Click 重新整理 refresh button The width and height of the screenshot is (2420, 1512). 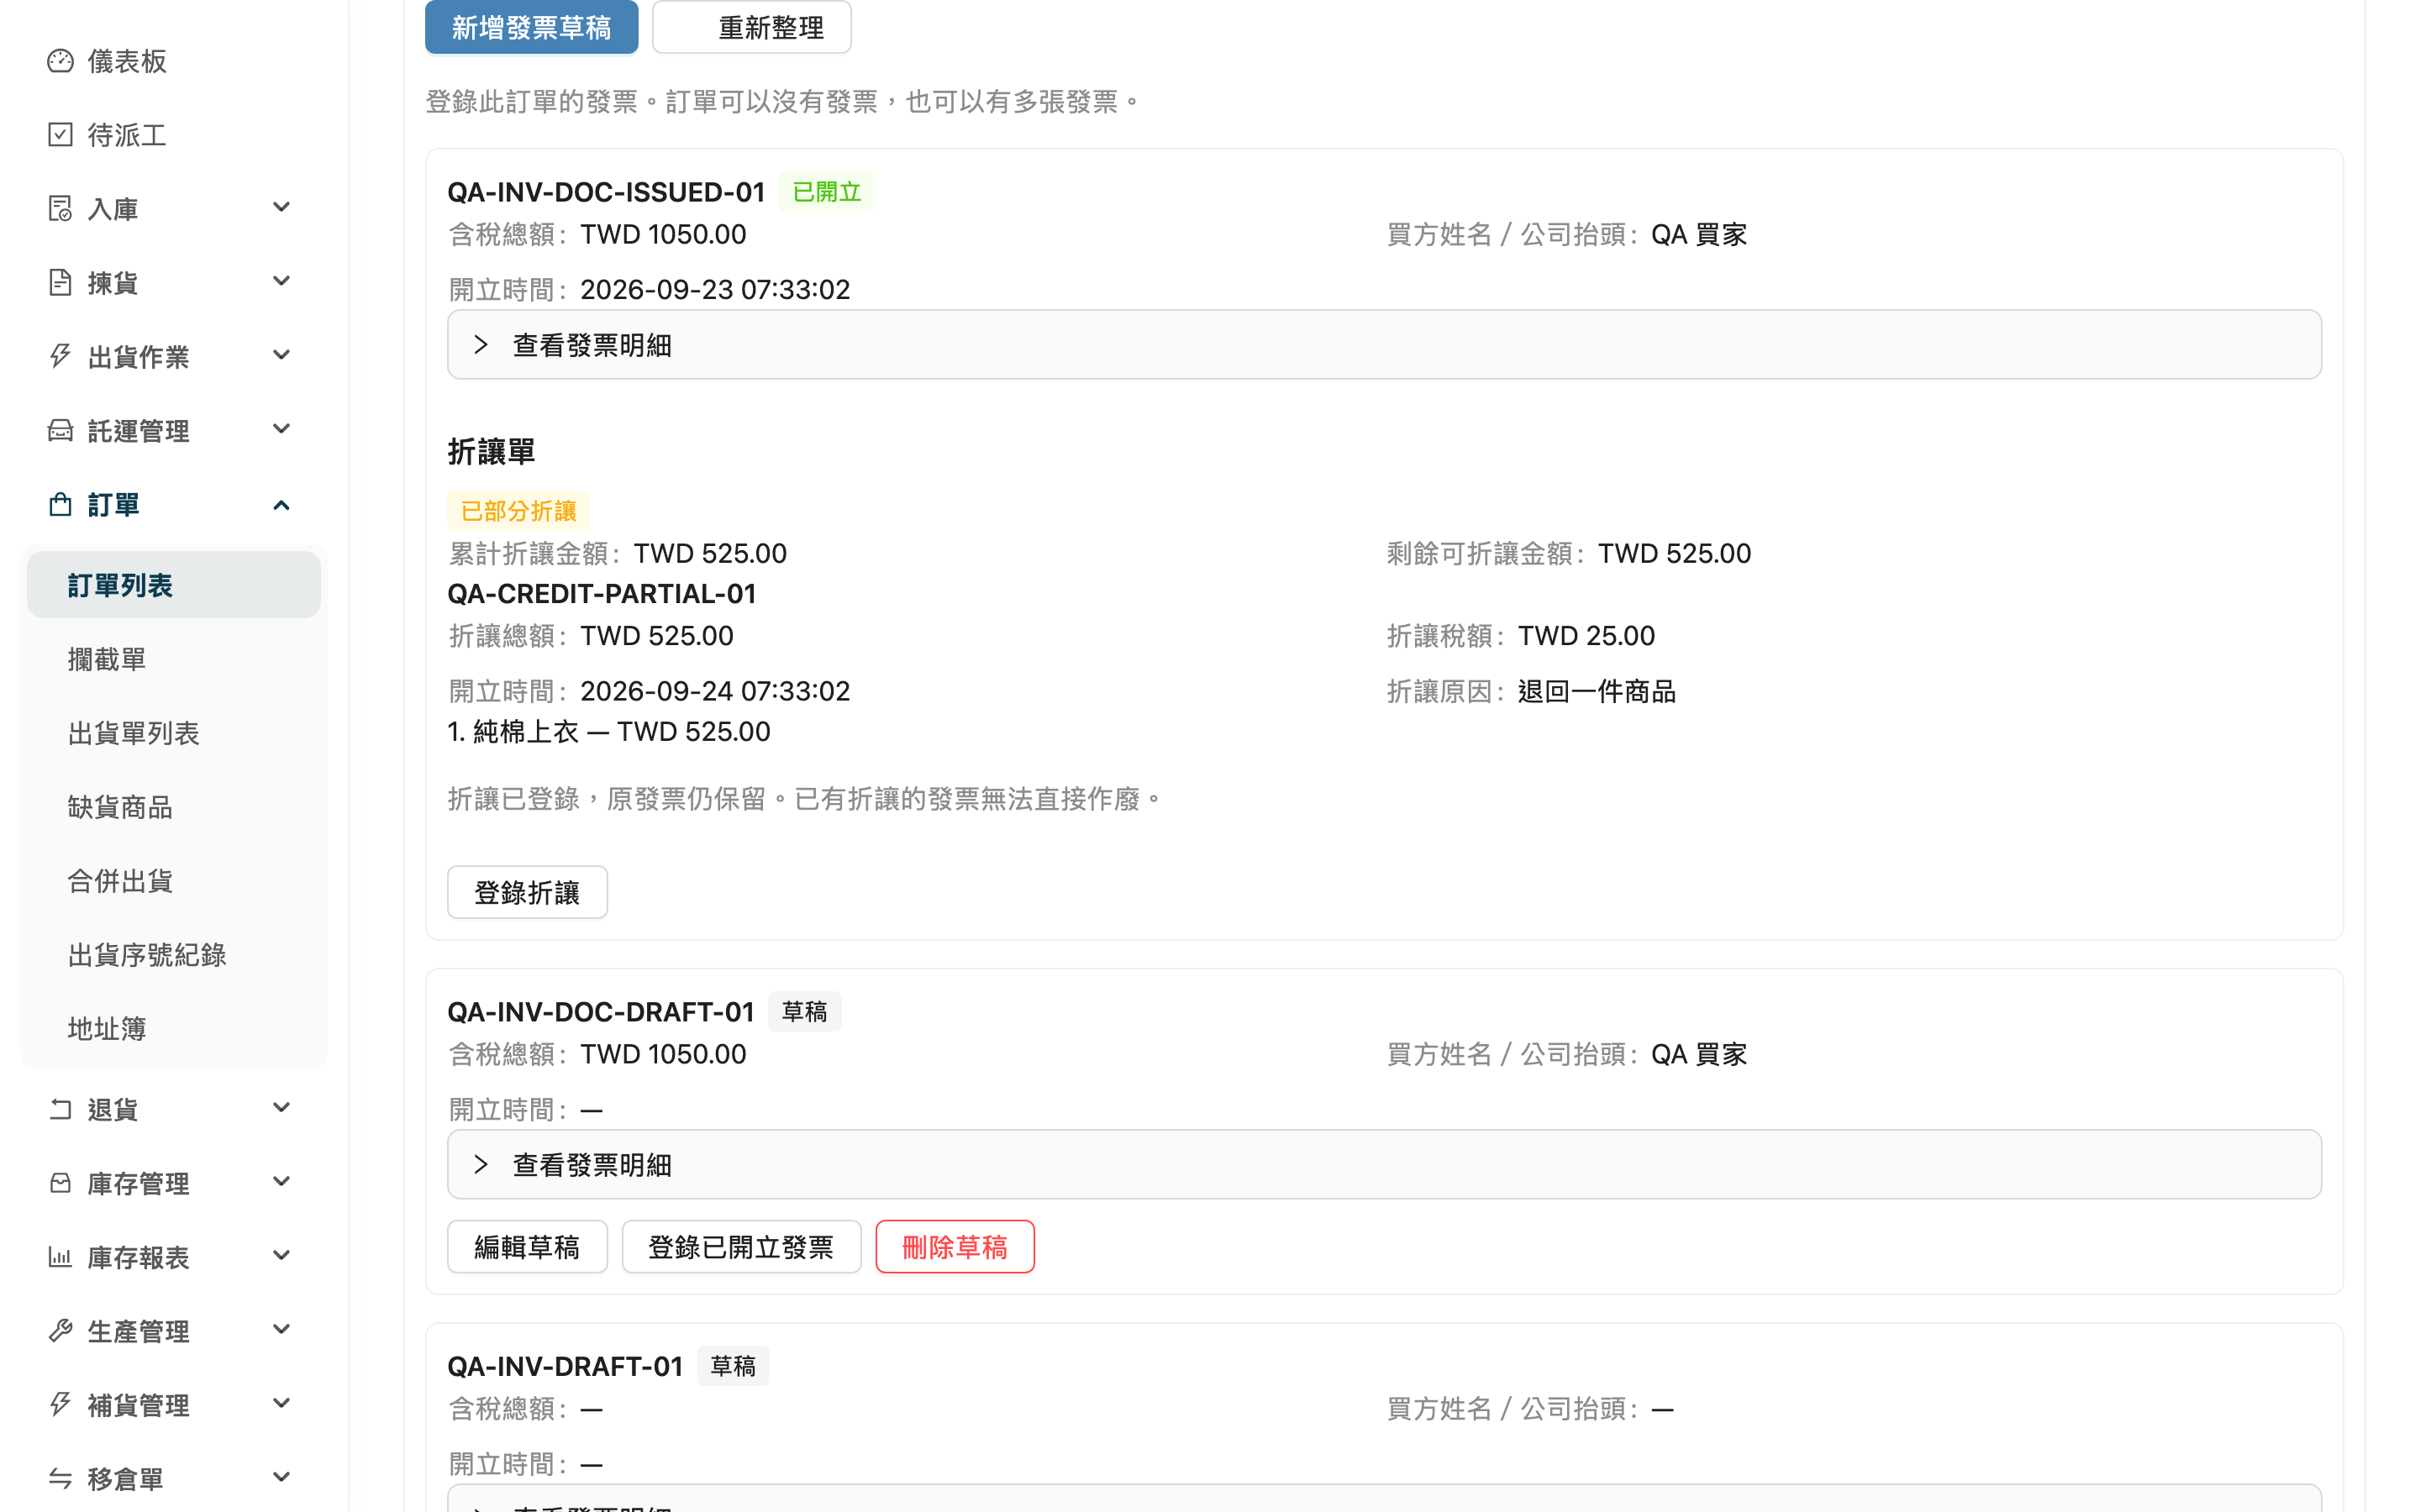[x=751, y=27]
